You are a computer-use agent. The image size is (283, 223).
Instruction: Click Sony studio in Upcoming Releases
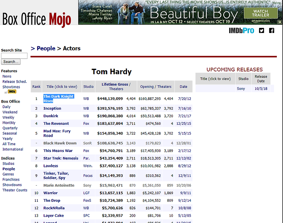[x=241, y=88]
